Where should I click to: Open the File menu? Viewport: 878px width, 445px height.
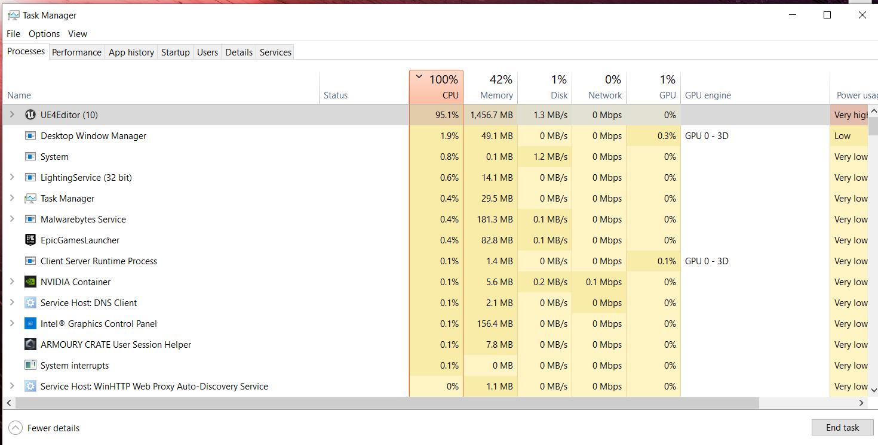[13, 34]
